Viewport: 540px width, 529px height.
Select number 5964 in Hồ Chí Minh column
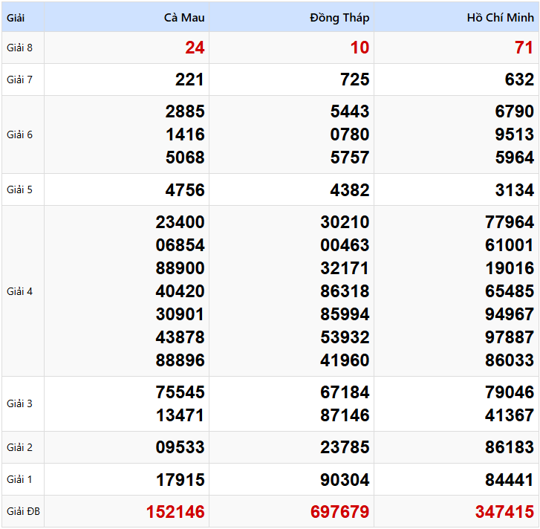click(x=515, y=158)
